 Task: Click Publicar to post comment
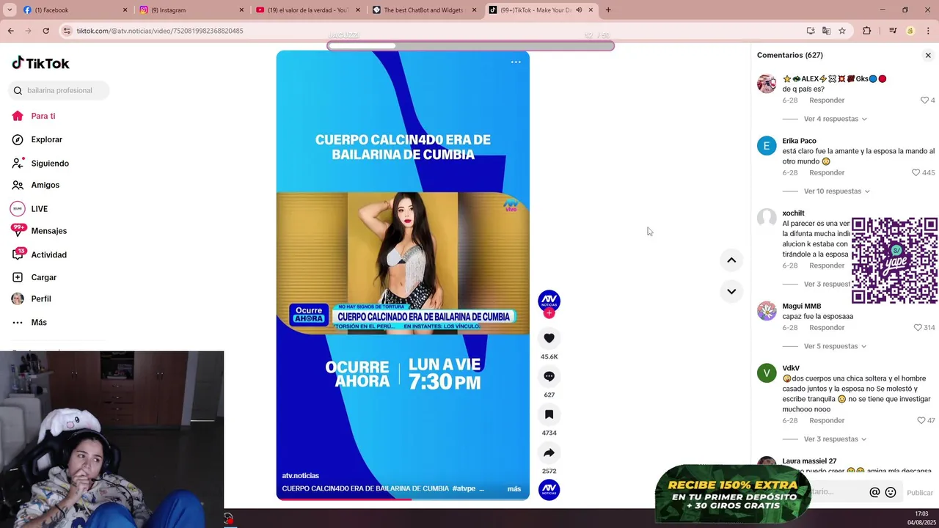[920, 493]
